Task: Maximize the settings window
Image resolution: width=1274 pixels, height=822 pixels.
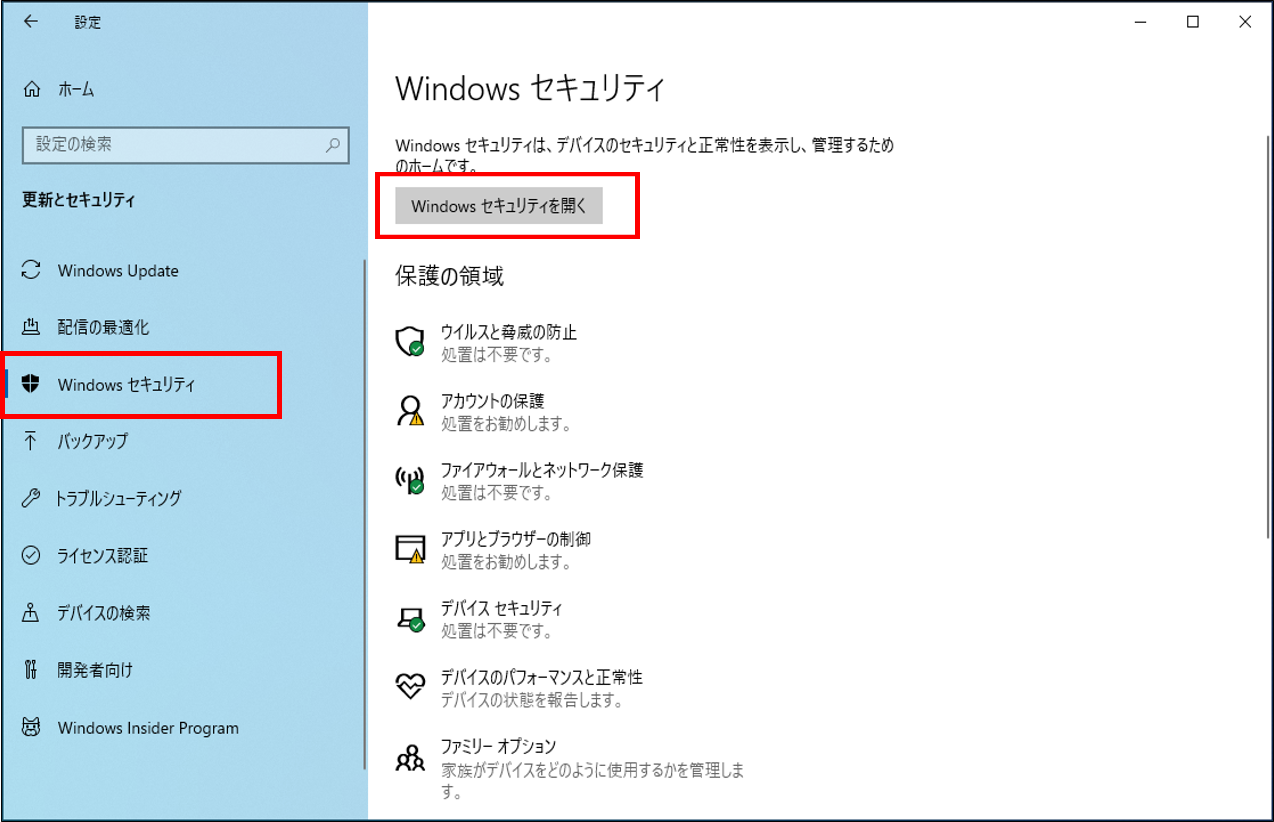Action: (1193, 22)
